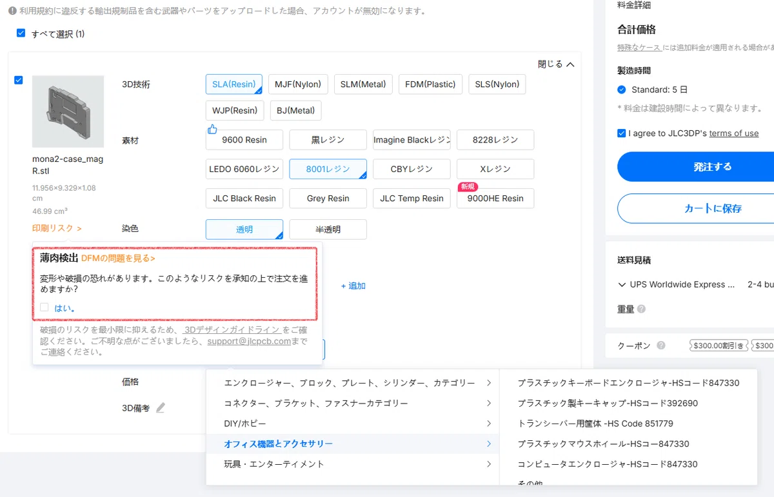Pick the Imagine Blackレジン material
This screenshot has width=774, height=497.
[x=412, y=140]
